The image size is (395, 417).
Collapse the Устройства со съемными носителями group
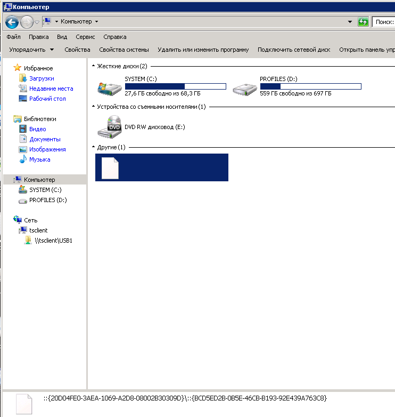(94, 107)
